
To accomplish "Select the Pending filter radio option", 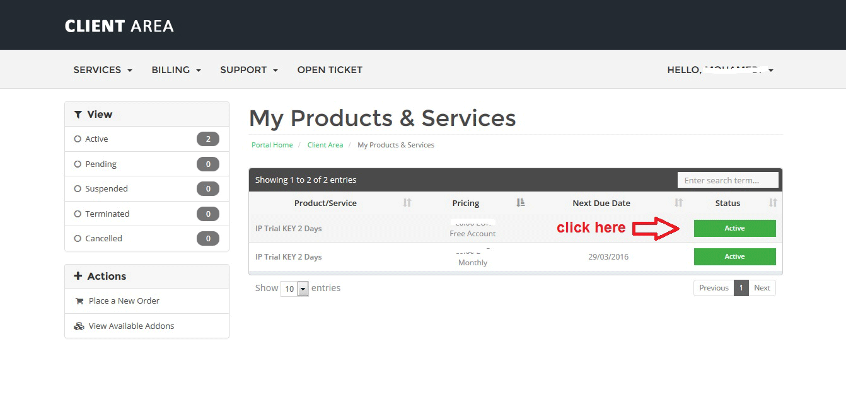I will coord(78,164).
